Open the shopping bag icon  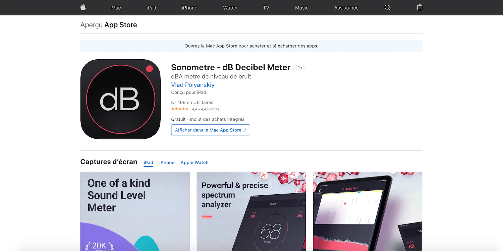pyautogui.click(x=420, y=7)
